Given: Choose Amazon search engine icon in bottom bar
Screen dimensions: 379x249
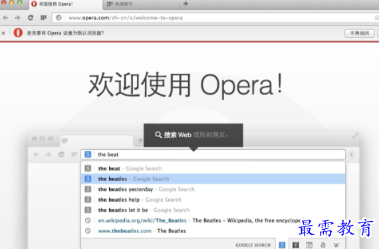Looking at the screenshot, I should [x=322, y=245].
